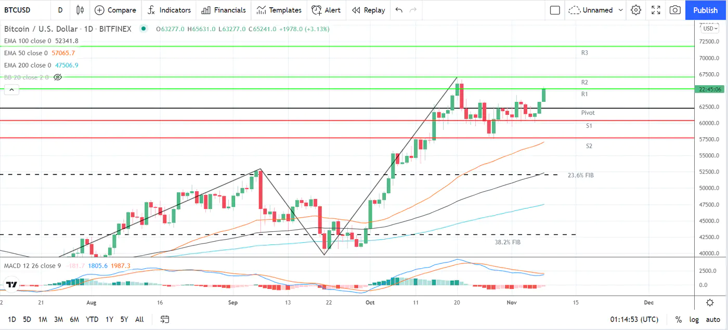Redo the last chart action
Screen dimensions: 728x330
click(413, 10)
